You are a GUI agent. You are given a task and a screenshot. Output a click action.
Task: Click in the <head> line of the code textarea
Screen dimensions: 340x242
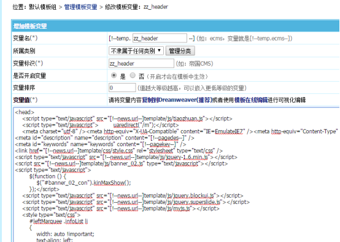coord(25,112)
